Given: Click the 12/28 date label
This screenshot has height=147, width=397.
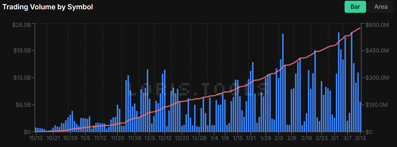Looking at the screenshot, I should tap(199, 139).
